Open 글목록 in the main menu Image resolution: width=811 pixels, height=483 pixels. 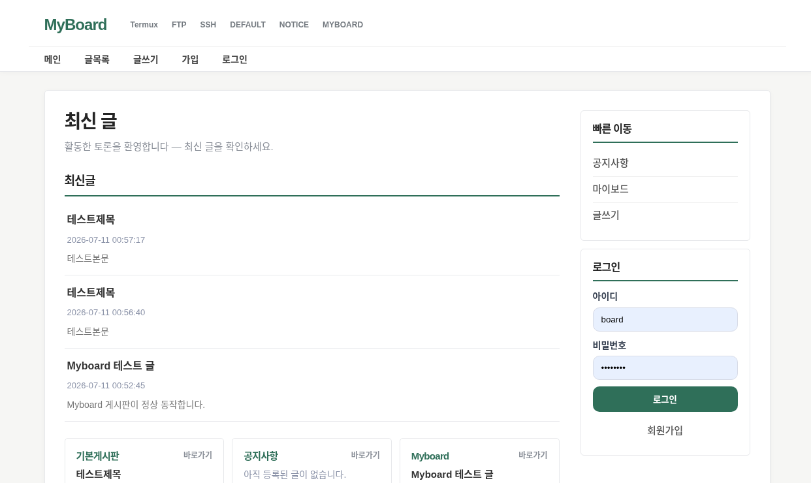(x=97, y=59)
